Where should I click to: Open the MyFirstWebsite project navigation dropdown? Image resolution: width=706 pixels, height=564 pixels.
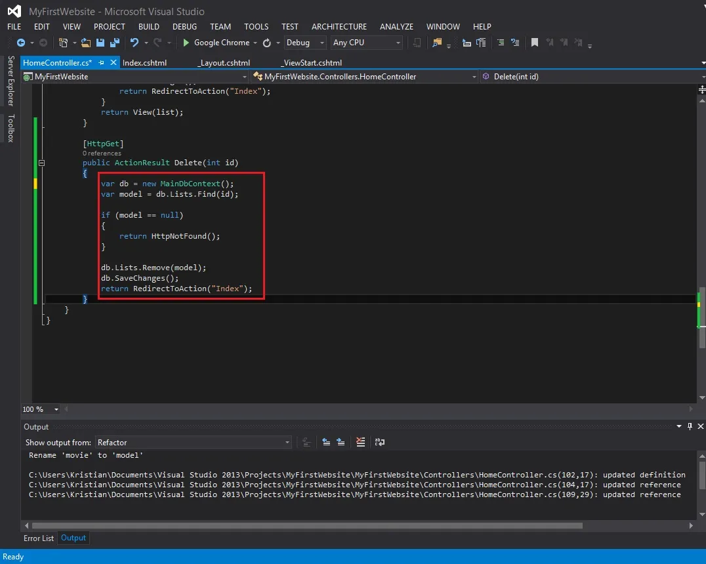(135, 77)
